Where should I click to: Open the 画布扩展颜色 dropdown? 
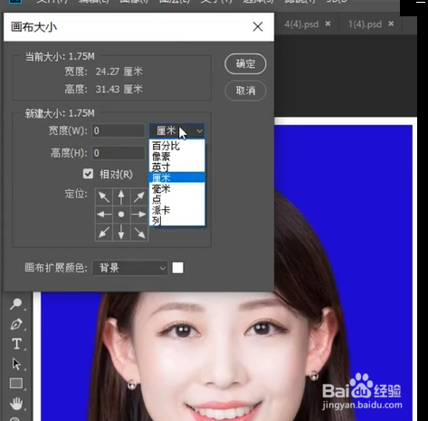tap(129, 268)
